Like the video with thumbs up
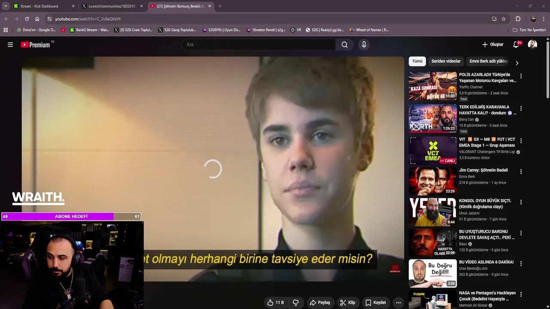 click(275, 303)
